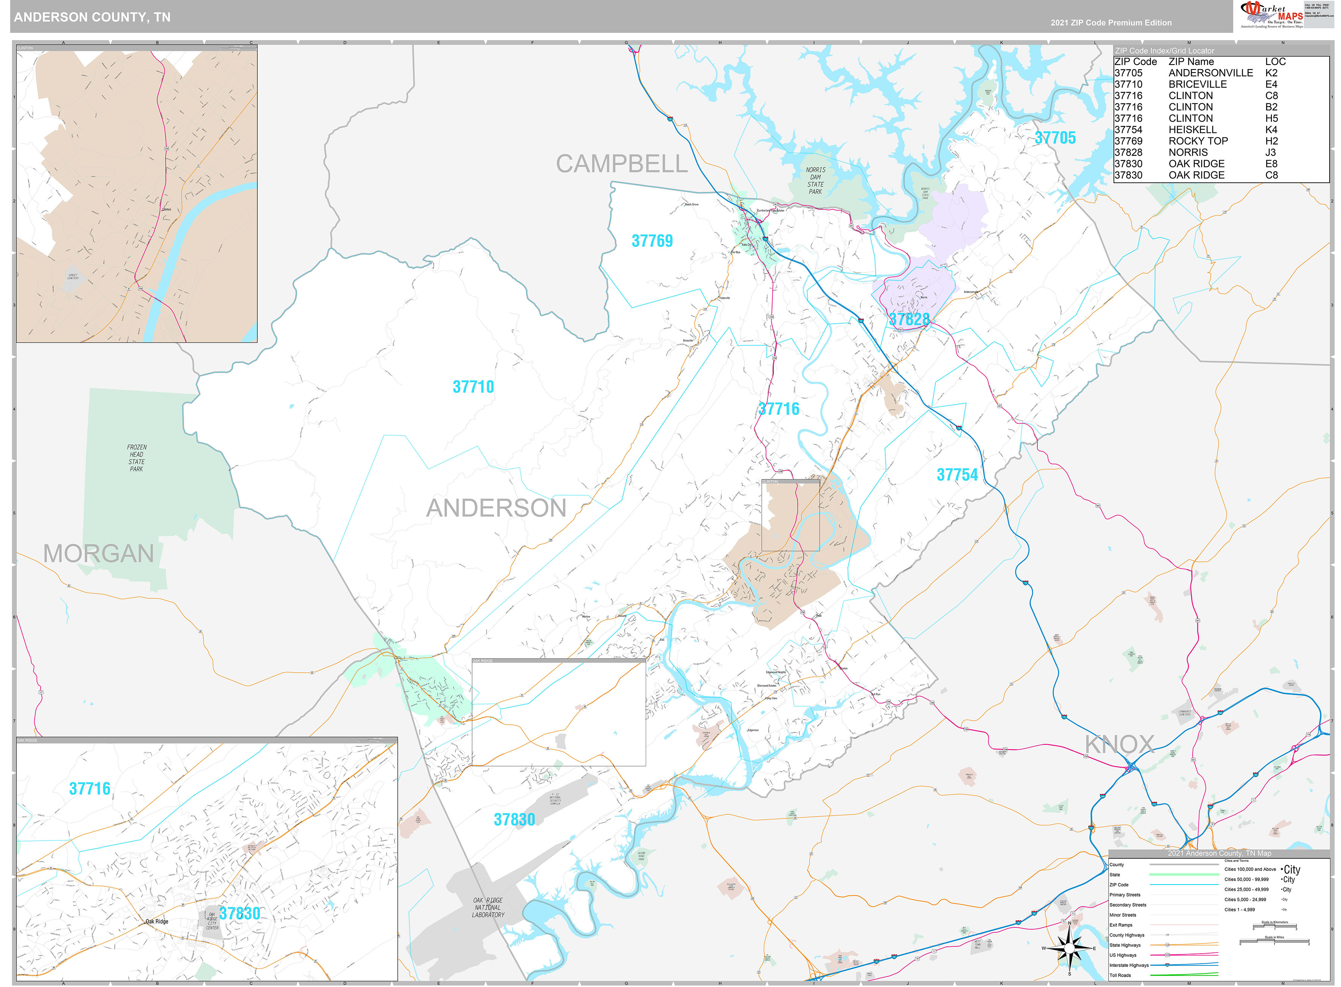Click the County Highways route marker in legend
Screen dimensions: 1341x987
pyautogui.click(x=1168, y=935)
